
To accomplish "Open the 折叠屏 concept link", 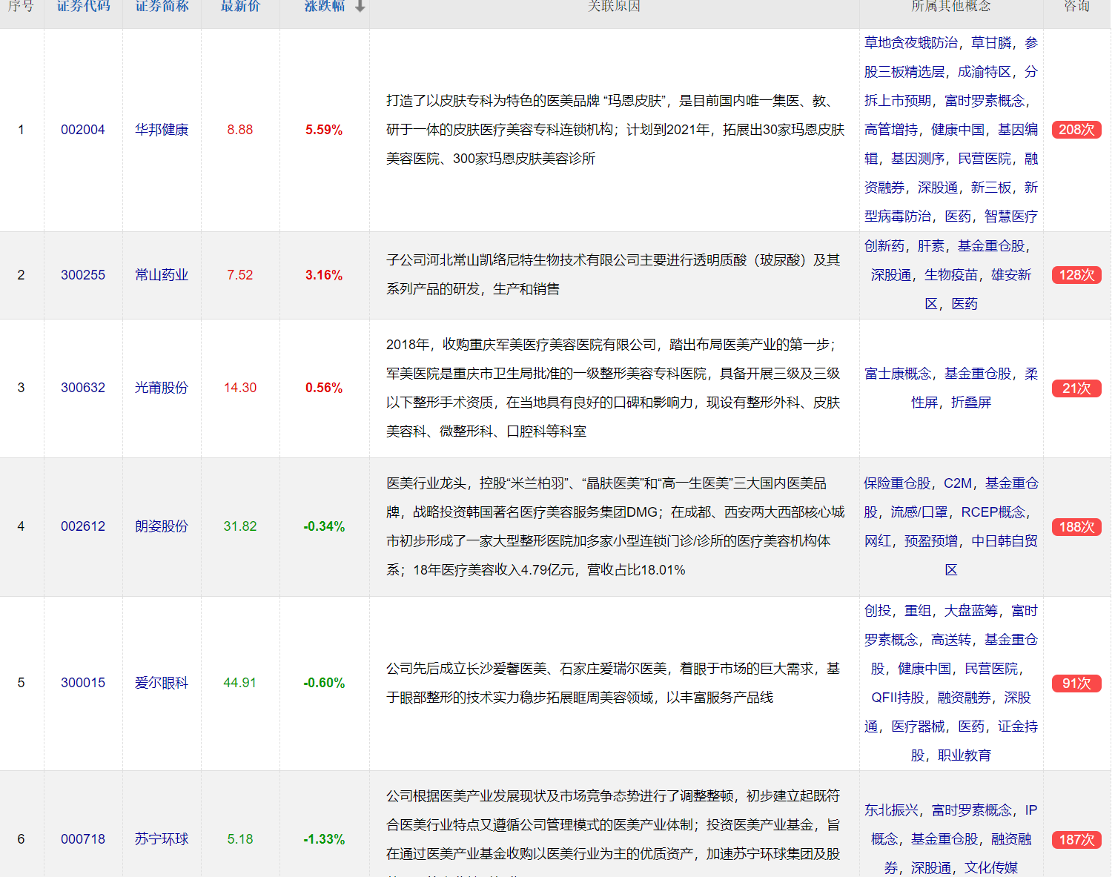I will click(971, 403).
